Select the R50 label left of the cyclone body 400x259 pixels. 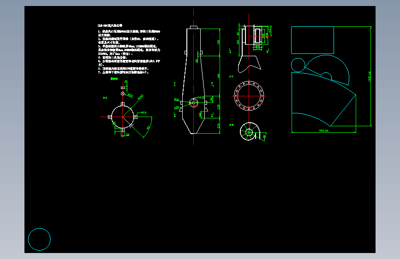[177, 100]
